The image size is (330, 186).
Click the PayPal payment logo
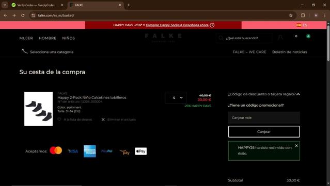(x=107, y=151)
